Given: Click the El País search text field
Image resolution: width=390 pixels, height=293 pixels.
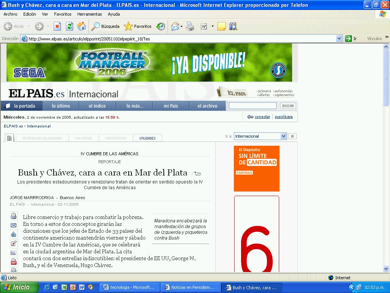Looking at the screenshot, I should 253,106.
